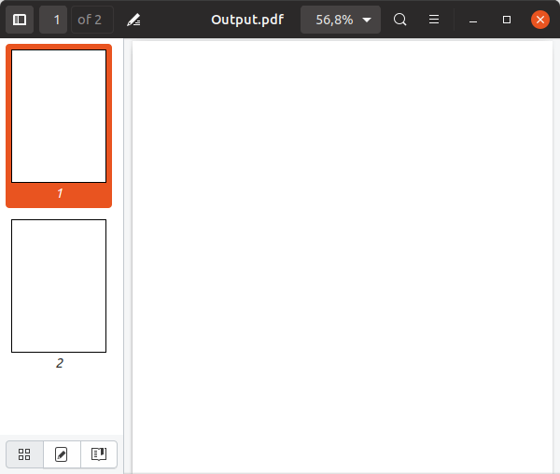Switch sidebar to bookmarks view
The image size is (560, 474).
point(98,454)
